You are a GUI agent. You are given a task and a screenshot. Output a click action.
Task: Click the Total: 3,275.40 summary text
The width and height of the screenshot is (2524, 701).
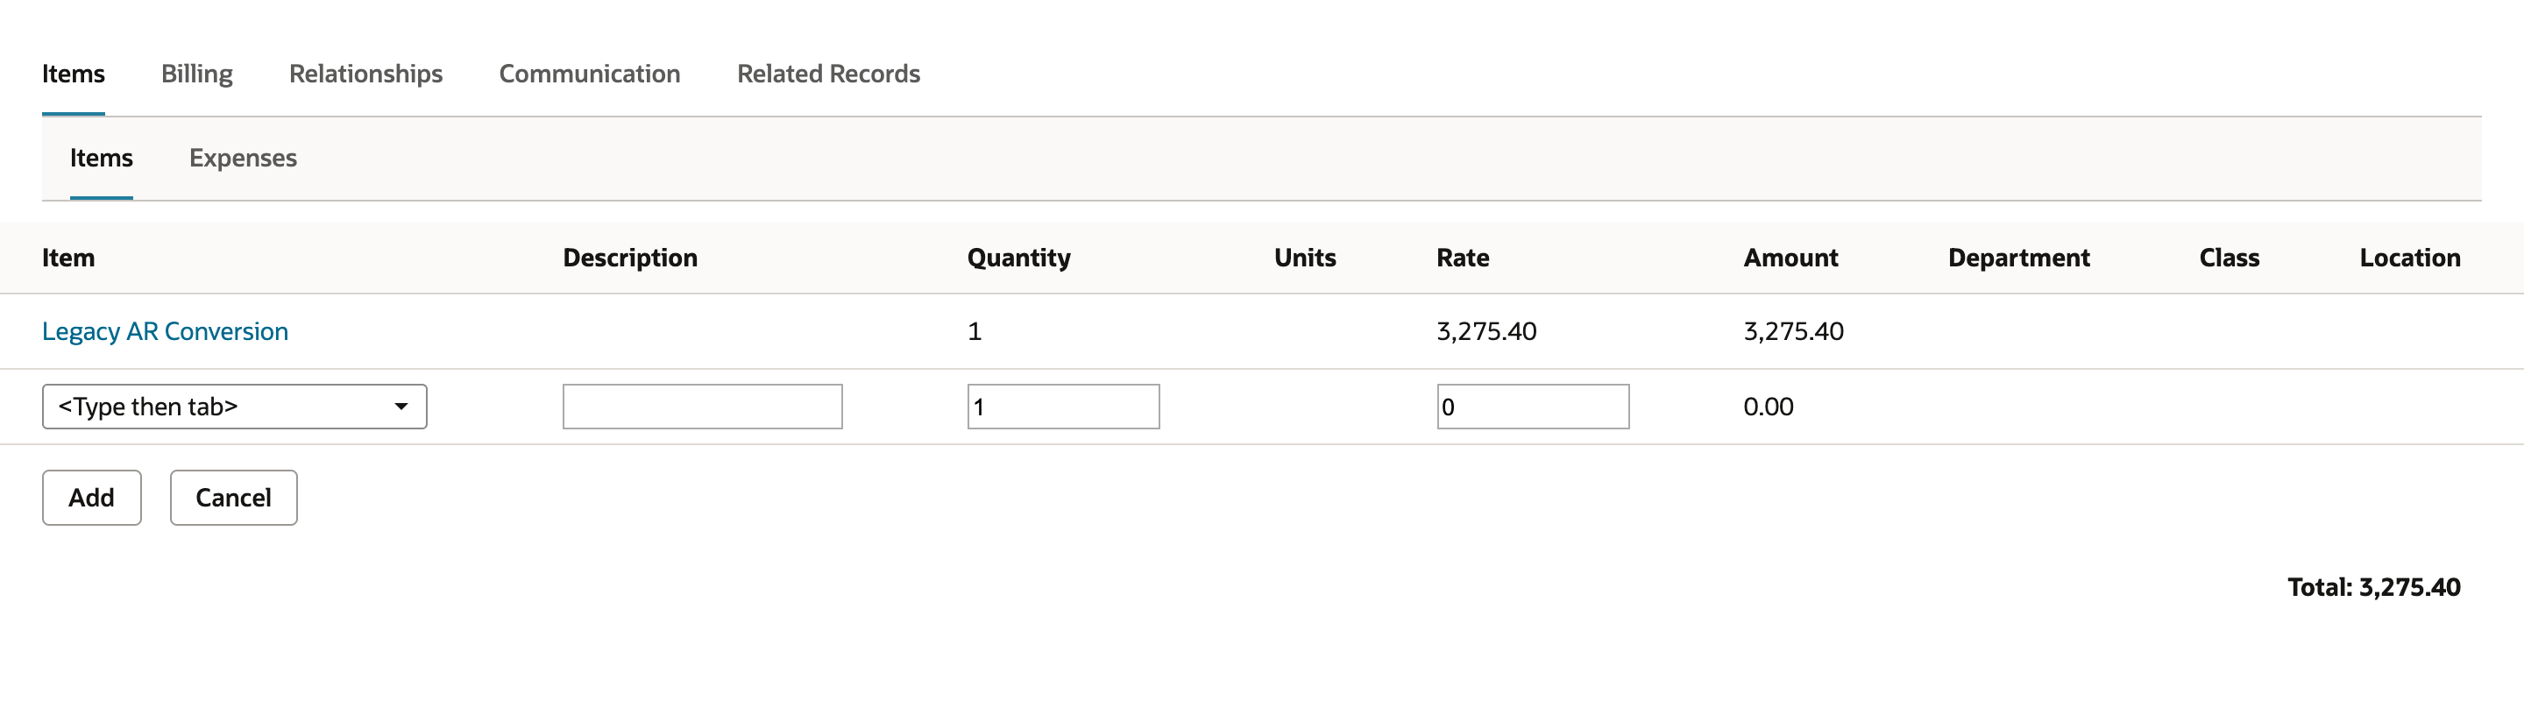pos(2374,586)
